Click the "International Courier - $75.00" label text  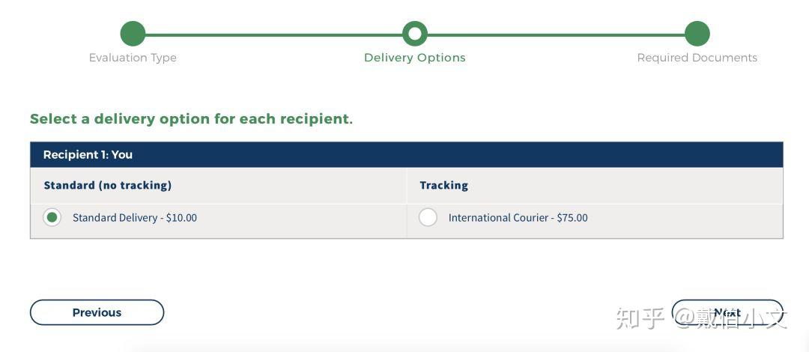click(x=518, y=218)
